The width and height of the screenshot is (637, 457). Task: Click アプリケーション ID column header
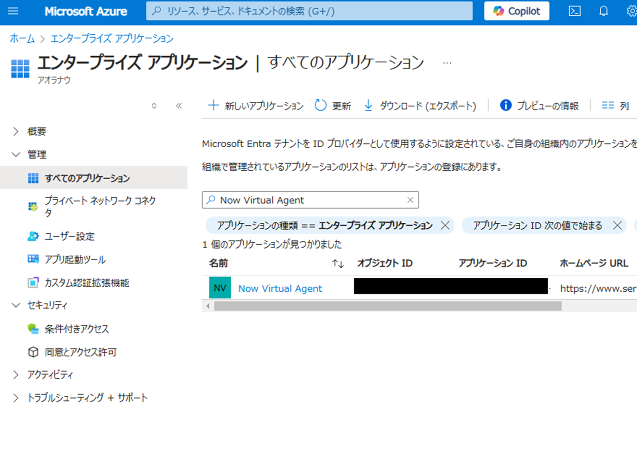point(492,263)
